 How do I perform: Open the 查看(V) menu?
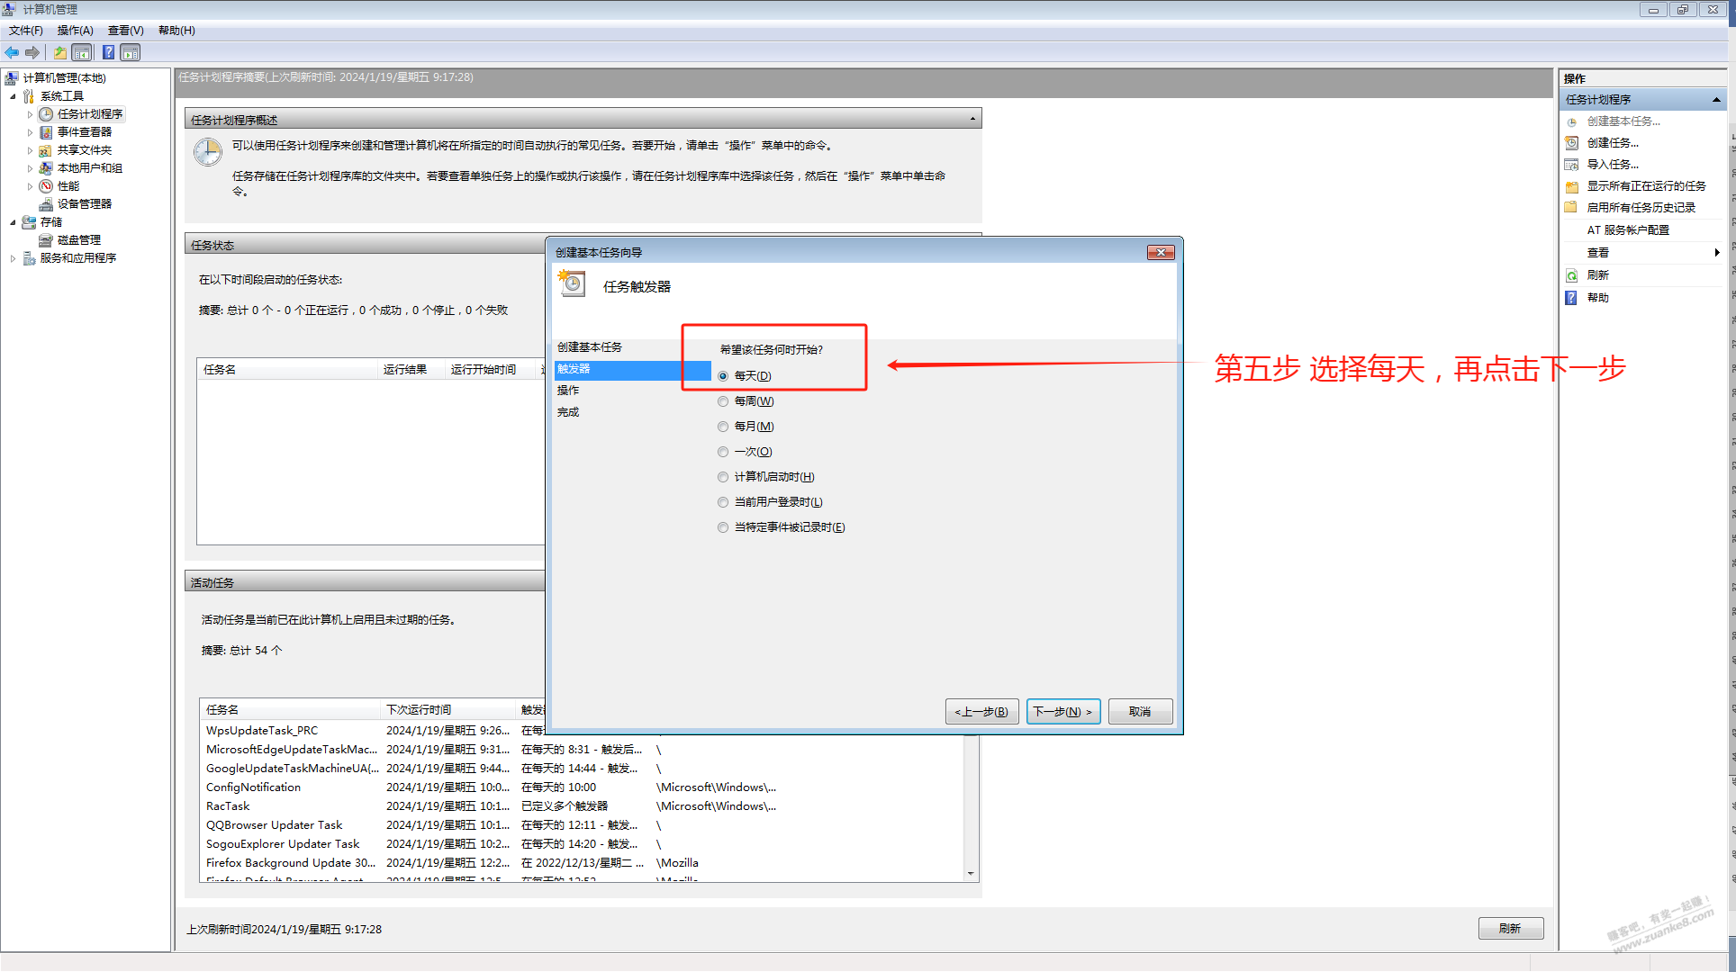(126, 31)
